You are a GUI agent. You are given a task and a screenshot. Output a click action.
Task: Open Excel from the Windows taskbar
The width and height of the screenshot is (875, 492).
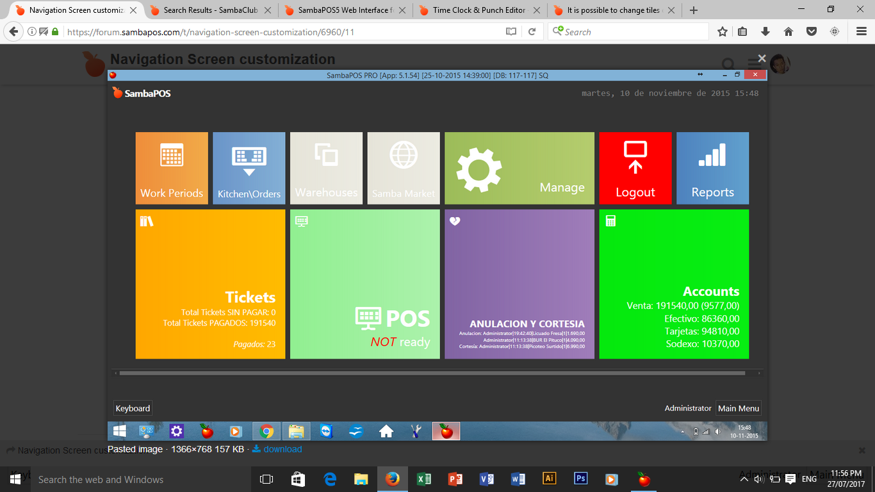click(x=423, y=479)
